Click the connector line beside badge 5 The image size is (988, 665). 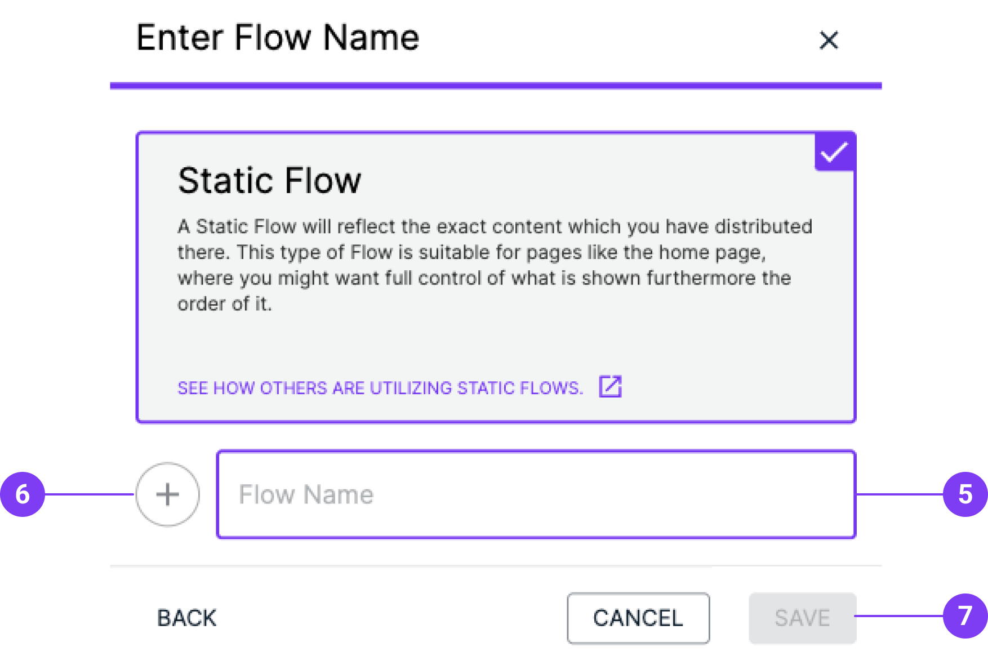tap(900, 494)
